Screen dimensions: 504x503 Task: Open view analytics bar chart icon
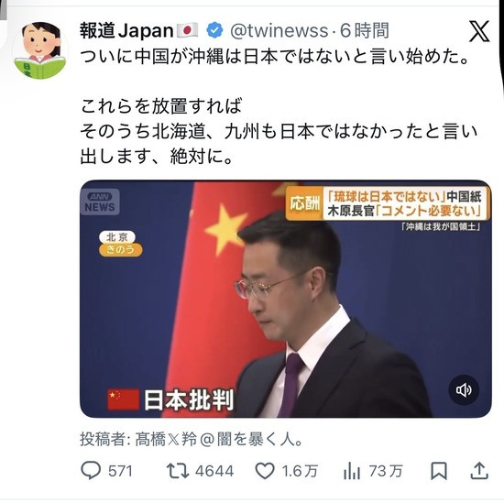[351, 471]
